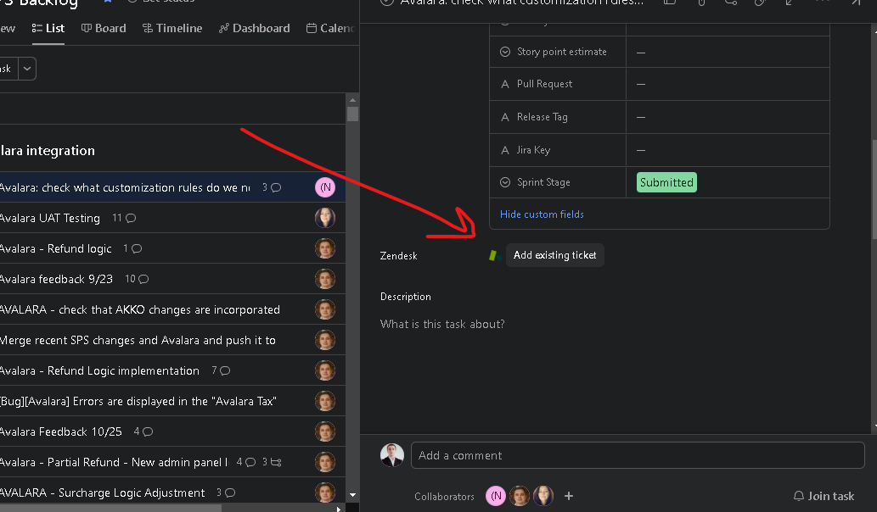Edit the Release Tag value cell
Image resolution: width=877 pixels, height=512 pixels.
click(728, 117)
